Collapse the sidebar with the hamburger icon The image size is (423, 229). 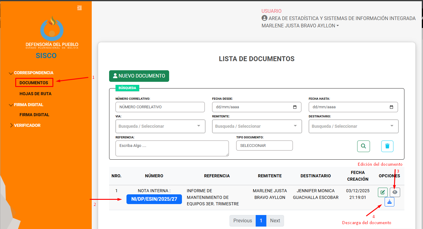(80, 8)
